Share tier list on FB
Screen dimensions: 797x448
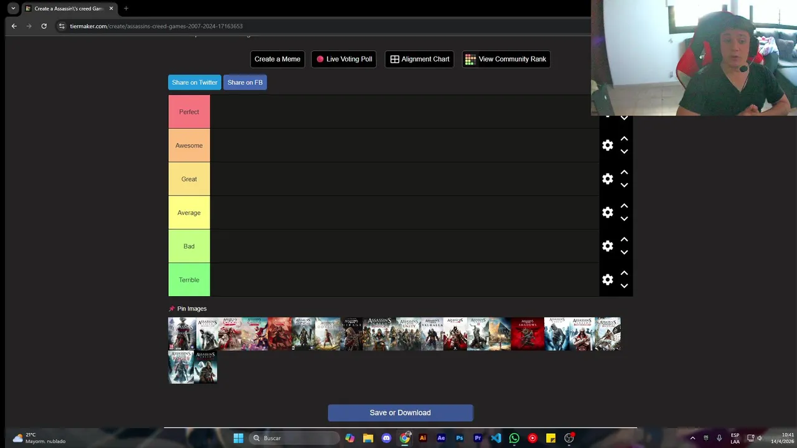coord(245,82)
